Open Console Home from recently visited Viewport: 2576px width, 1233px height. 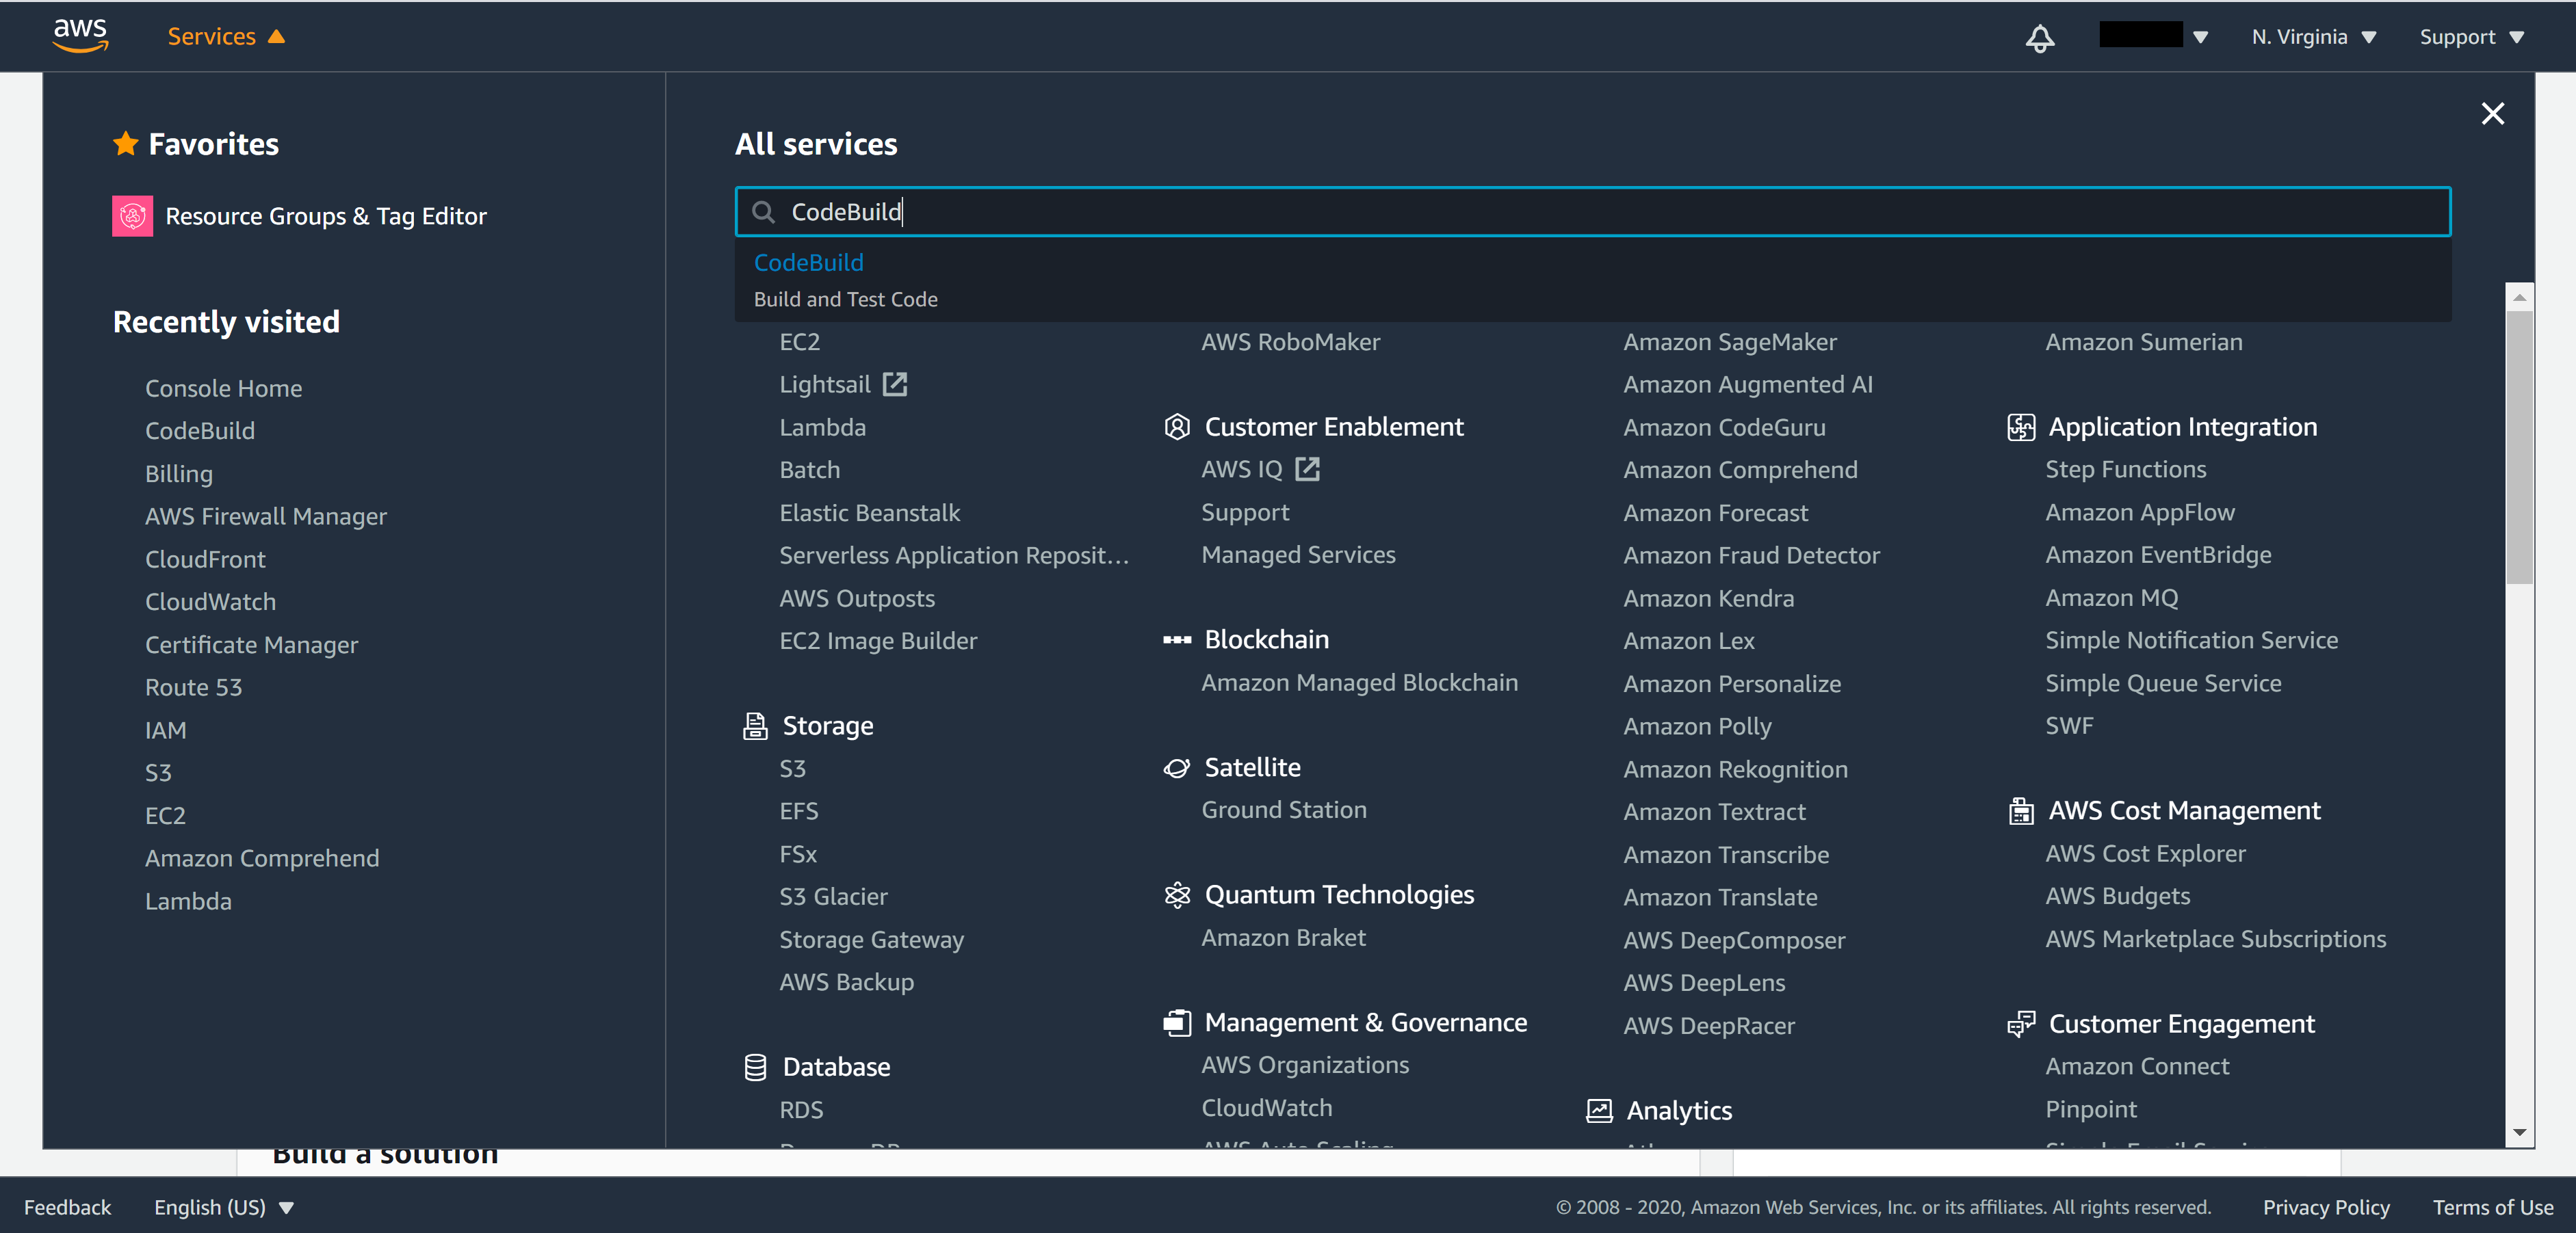(223, 388)
